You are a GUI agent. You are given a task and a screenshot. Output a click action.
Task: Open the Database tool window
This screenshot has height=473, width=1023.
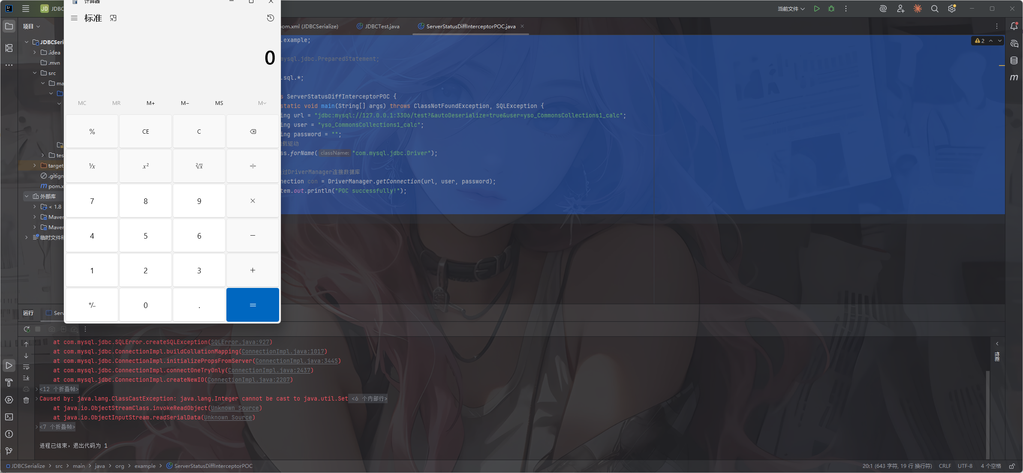click(x=1014, y=60)
